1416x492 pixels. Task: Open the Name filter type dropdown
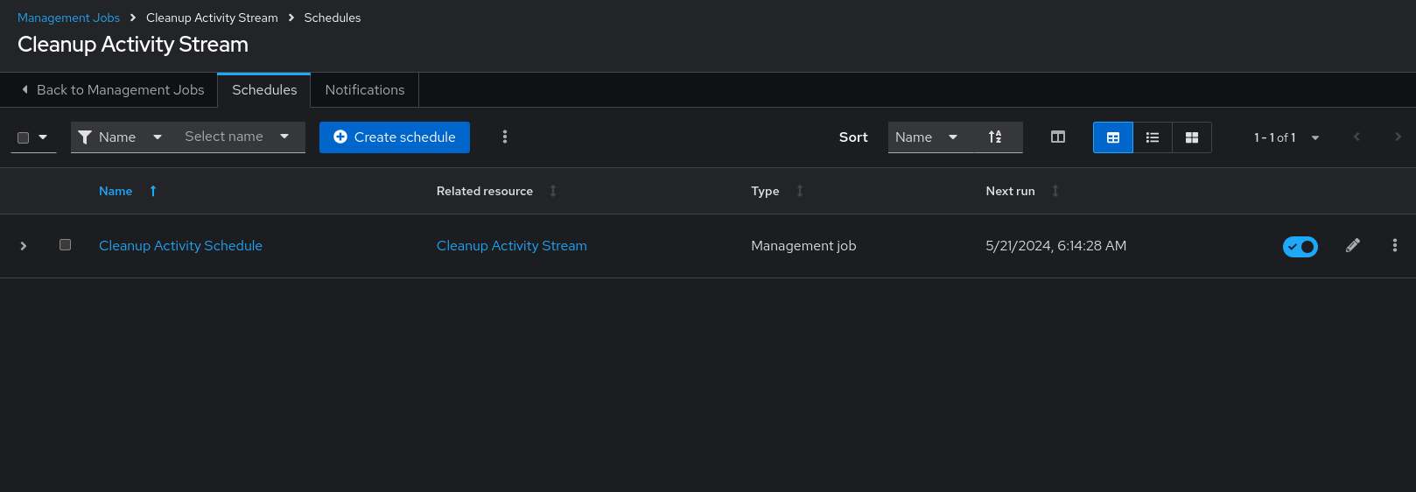(x=120, y=137)
